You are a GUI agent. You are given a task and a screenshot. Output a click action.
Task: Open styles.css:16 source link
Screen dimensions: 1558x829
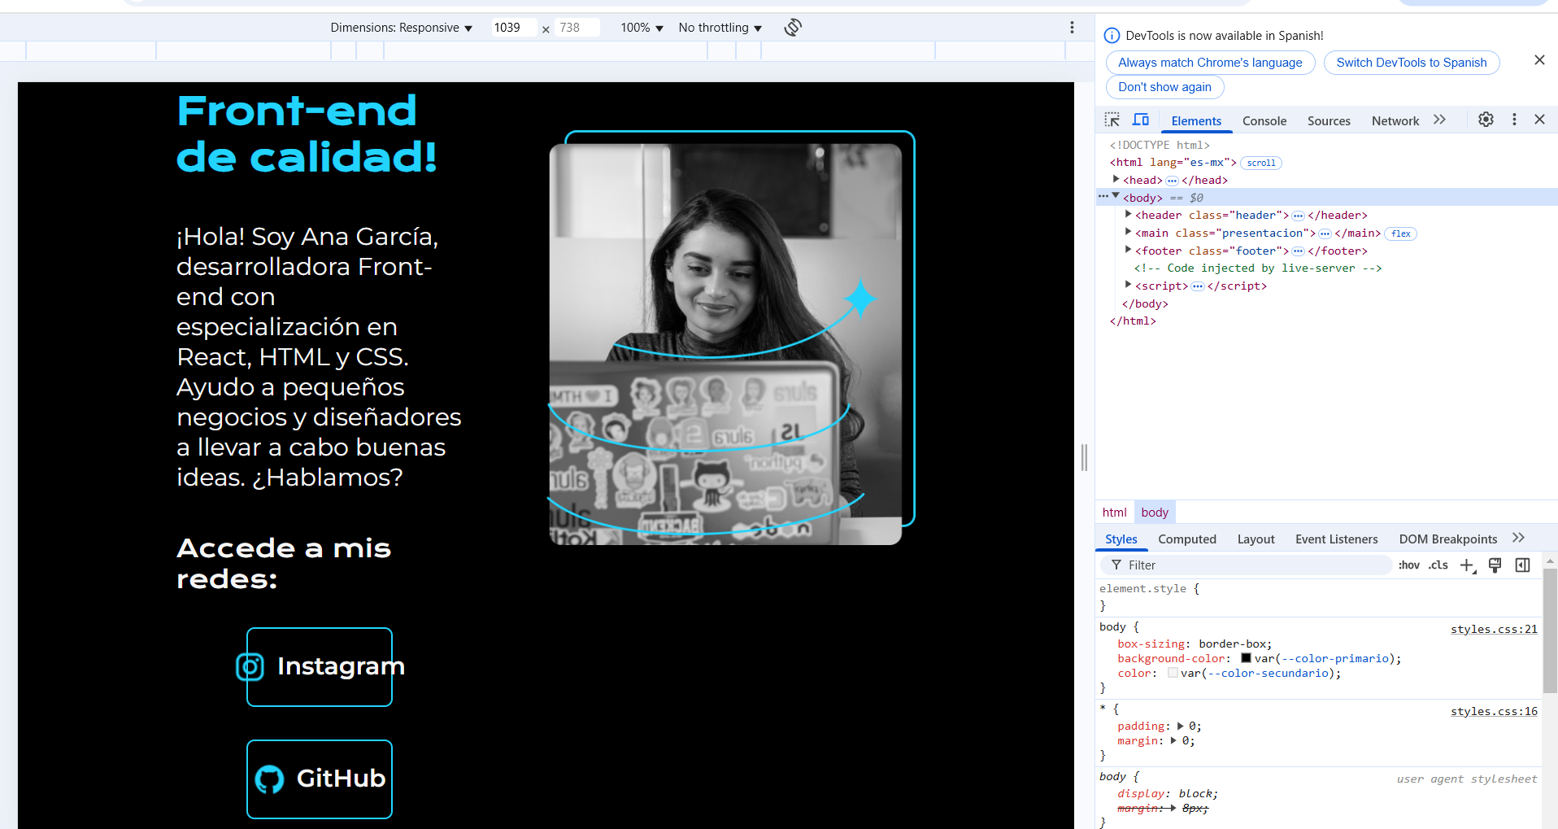(1494, 711)
